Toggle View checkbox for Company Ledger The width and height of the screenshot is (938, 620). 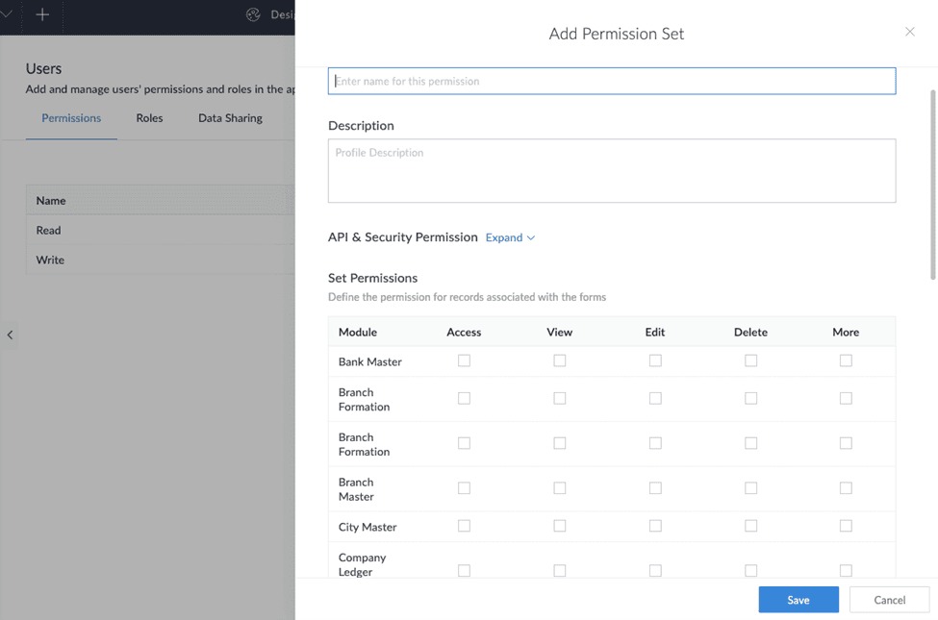point(559,570)
